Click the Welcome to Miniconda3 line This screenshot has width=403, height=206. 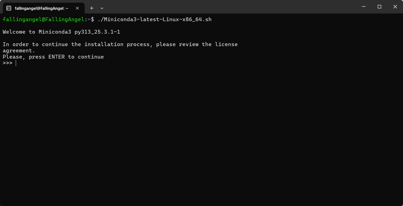[x=61, y=32]
